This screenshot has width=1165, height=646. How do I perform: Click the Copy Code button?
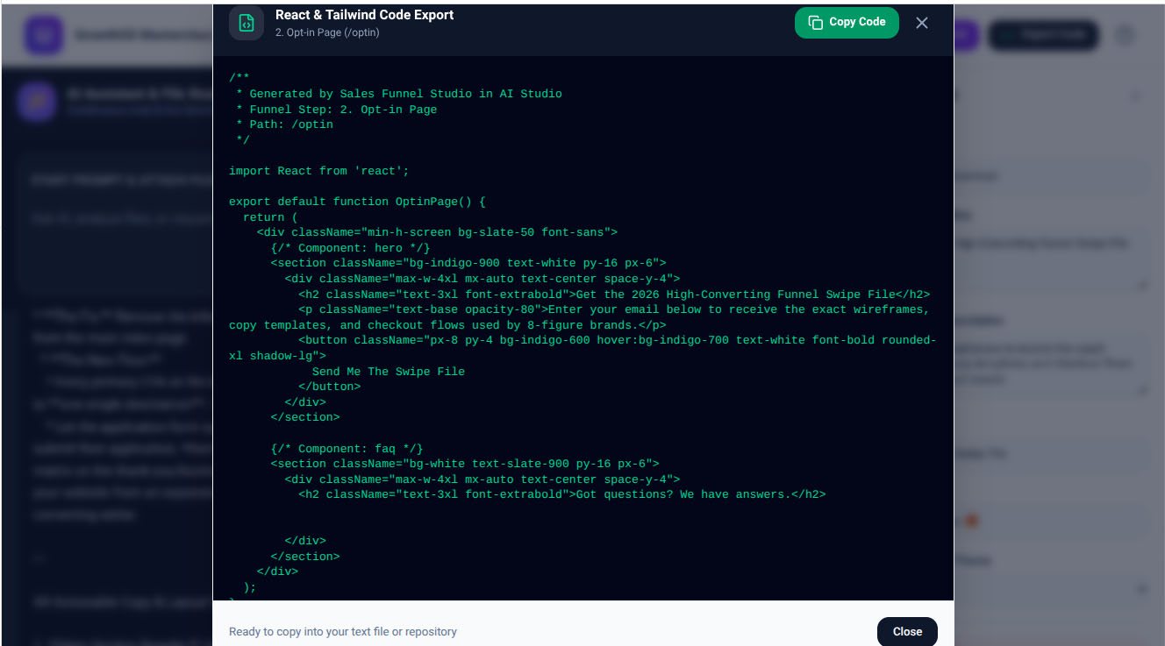tap(847, 23)
